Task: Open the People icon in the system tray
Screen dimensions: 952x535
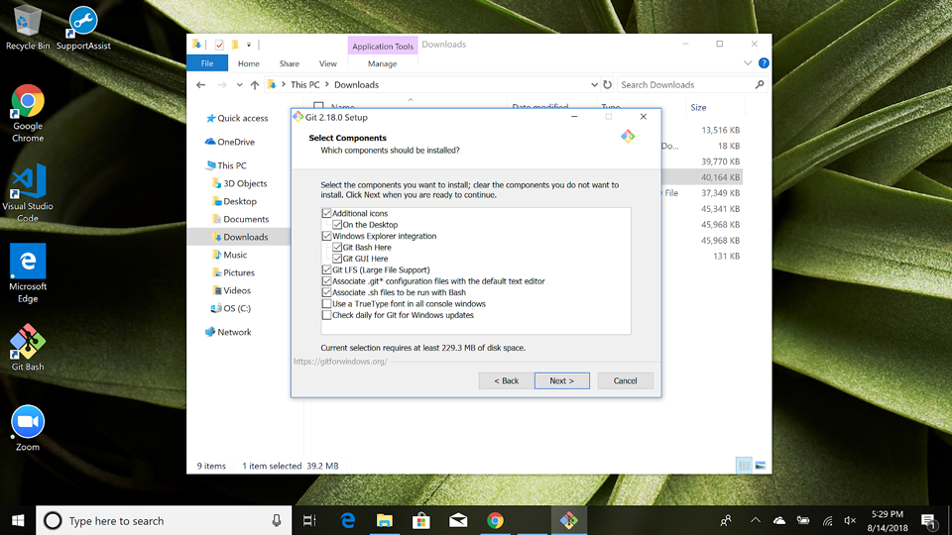Action: pos(726,520)
